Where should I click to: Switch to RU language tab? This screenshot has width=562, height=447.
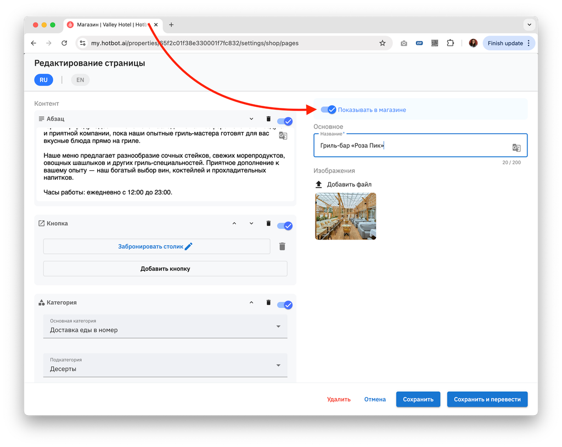pos(44,80)
